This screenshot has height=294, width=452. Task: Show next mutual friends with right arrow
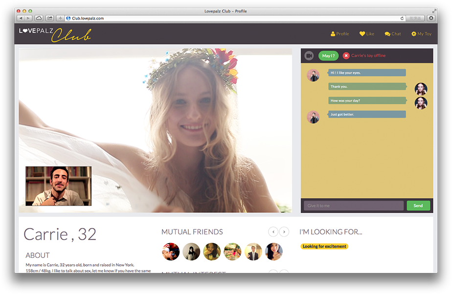[284, 232]
